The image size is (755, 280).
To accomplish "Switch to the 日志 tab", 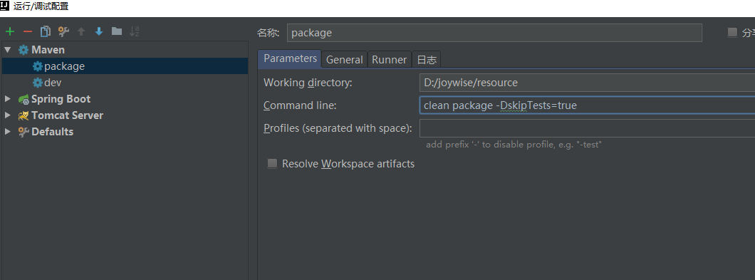I will click(427, 59).
